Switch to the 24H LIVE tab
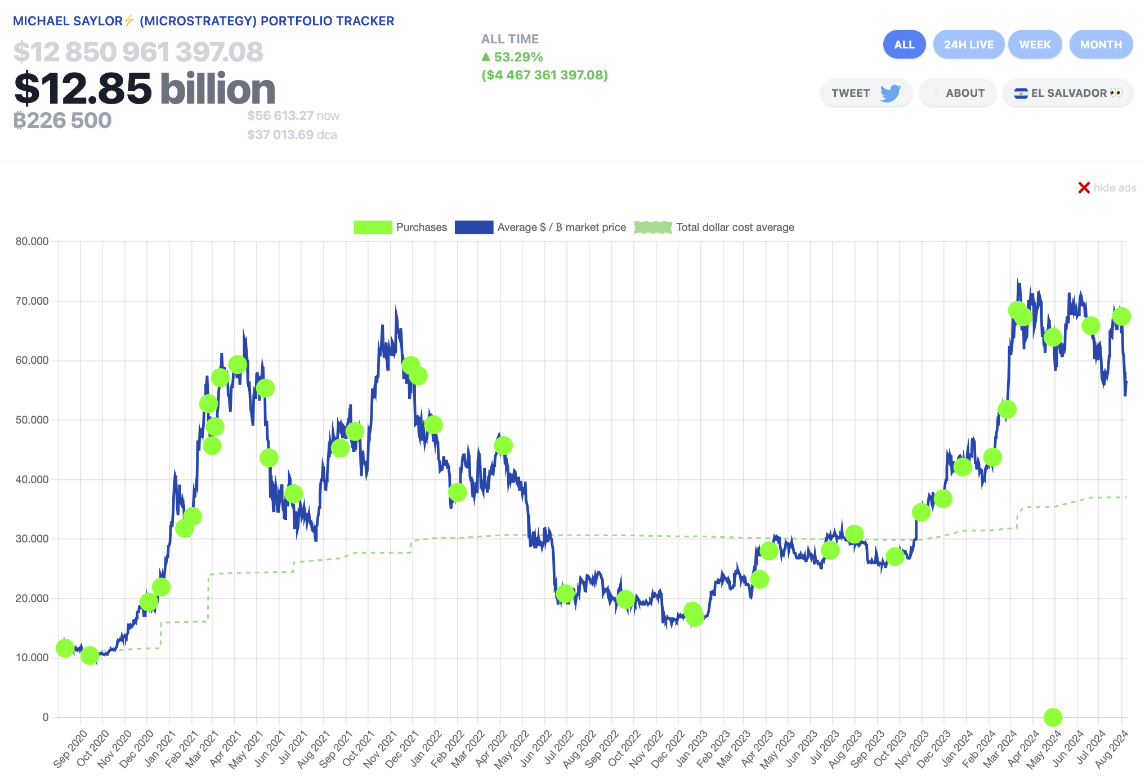The width and height of the screenshot is (1145, 784). (968, 44)
